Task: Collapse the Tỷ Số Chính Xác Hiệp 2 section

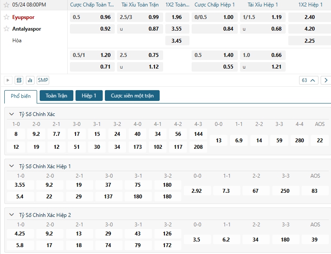Action: (x=11, y=215)
